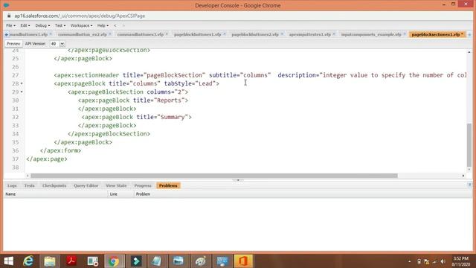
Task: Close the pageblockbuttonex1.vfp tab
Action: (x=225, y=34)
